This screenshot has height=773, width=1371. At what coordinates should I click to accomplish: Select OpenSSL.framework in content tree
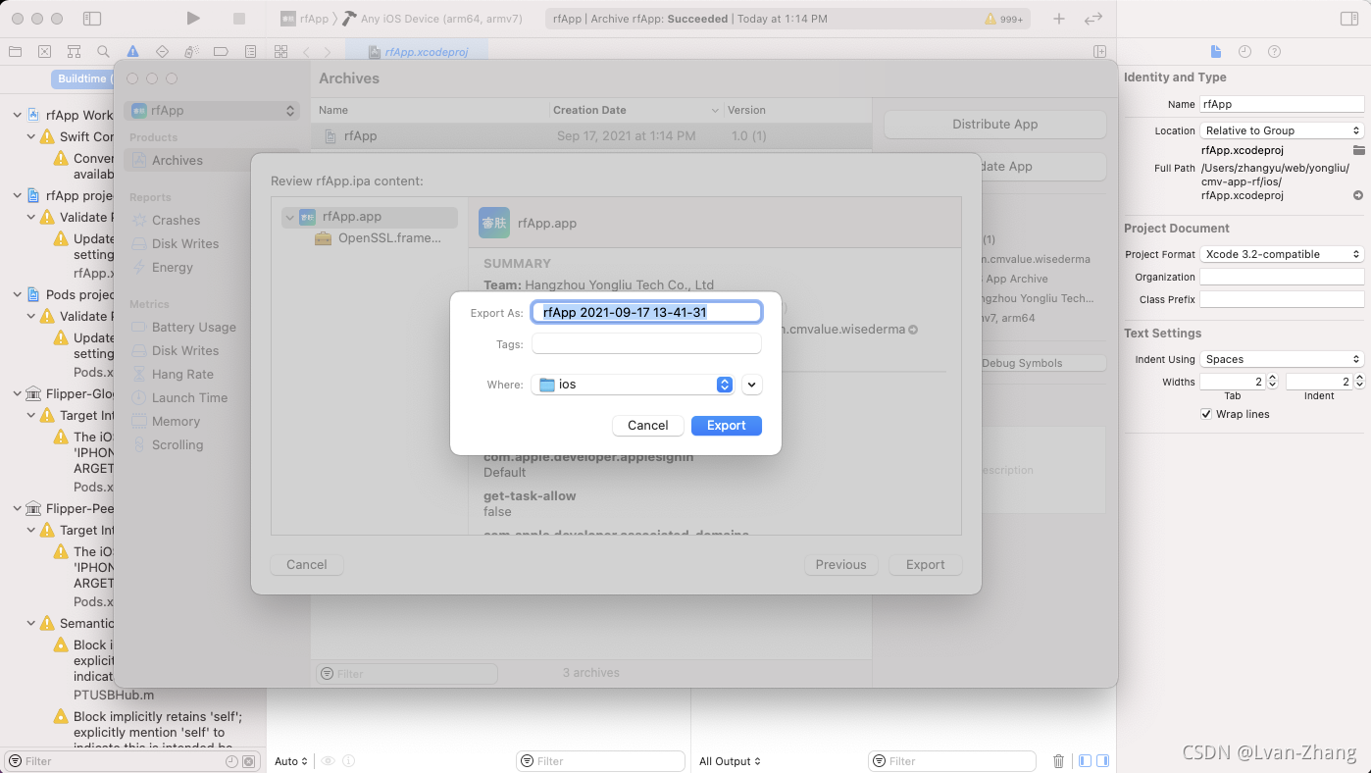pyautogui.click(x=378, y=238)
